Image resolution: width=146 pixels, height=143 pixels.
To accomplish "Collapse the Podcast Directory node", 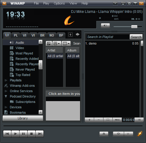I will [x=6, y=96].
